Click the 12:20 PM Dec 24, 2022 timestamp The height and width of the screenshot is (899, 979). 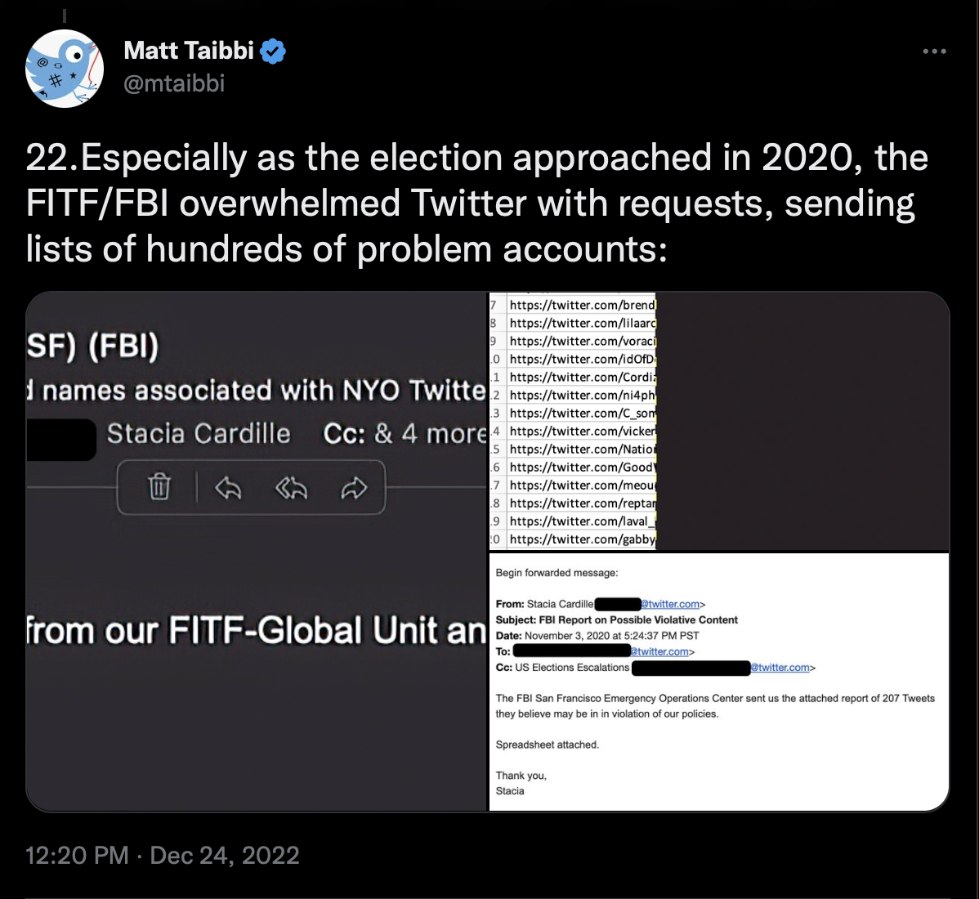[x=163, y=856]
